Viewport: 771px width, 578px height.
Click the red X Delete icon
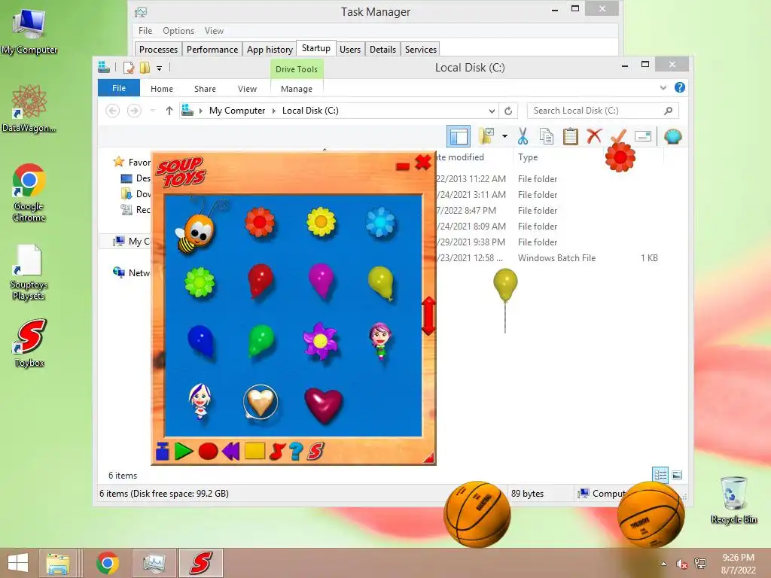[x=594, y=135]
